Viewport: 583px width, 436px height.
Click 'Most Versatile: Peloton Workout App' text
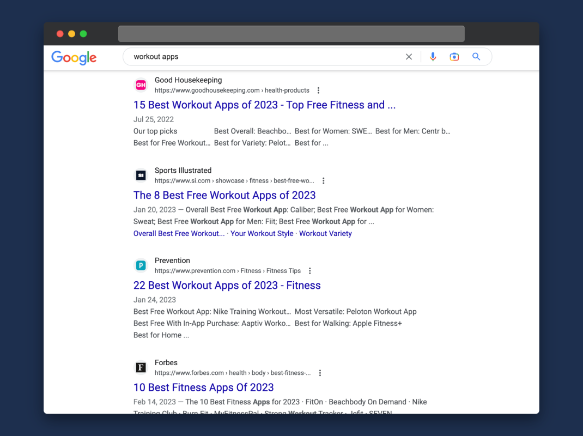tap(355, 312)
